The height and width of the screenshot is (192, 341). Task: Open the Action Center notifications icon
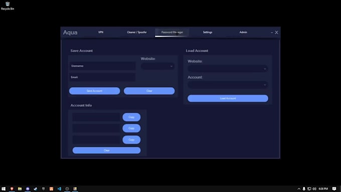point(334,188)
